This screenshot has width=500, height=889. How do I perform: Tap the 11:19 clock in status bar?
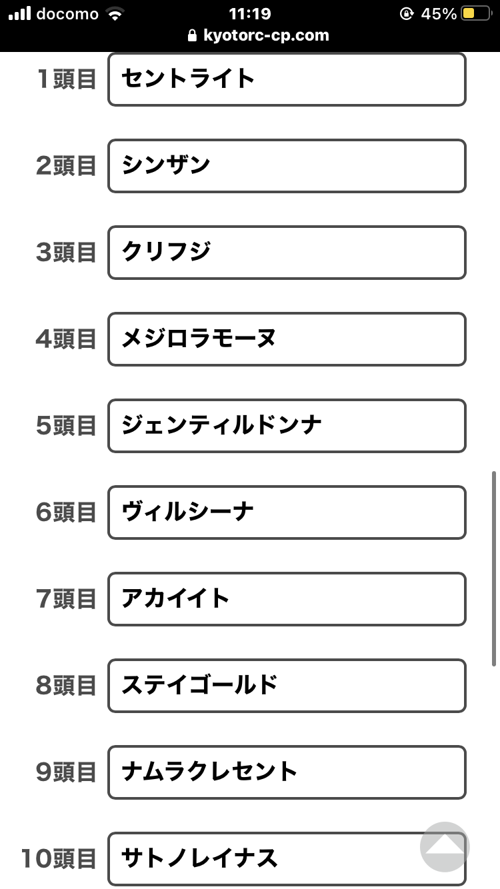tap(250, 13)
